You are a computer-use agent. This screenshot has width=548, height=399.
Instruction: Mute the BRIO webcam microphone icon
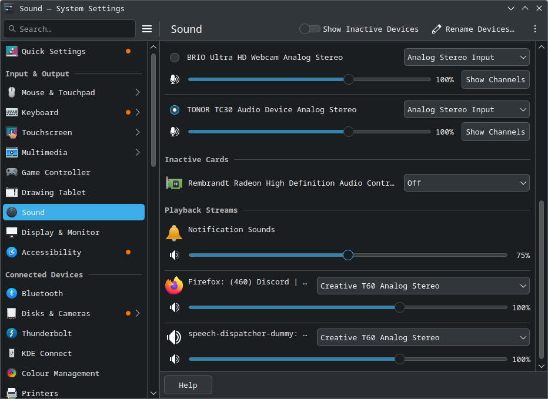coord(175,79)
